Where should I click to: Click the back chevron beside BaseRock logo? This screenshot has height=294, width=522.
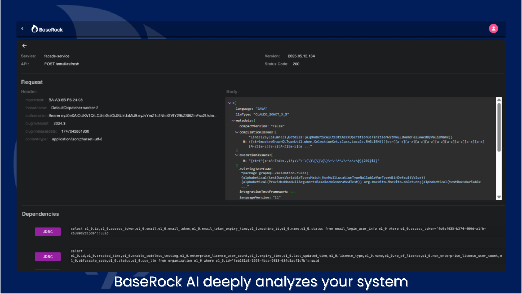[x=23, y=29]
